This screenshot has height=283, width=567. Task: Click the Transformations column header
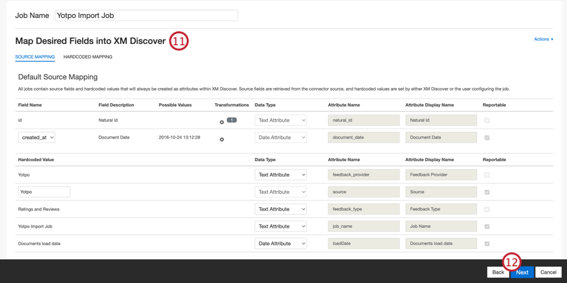[231, 105]
